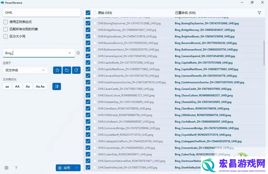
Task: Click renamed Bing_CameraSquirrel file name
Action: [205, 56]
